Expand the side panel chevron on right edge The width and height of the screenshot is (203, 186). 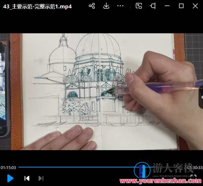coord(201,97)
